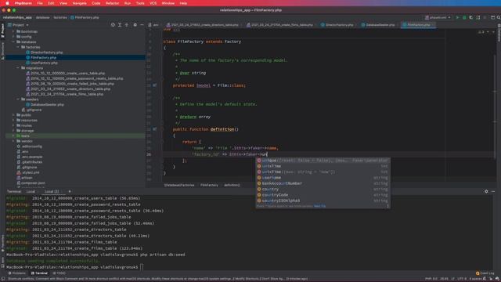Open the Problems tool window button
This screenshot has height=282, width=501.
click(17, 273)
